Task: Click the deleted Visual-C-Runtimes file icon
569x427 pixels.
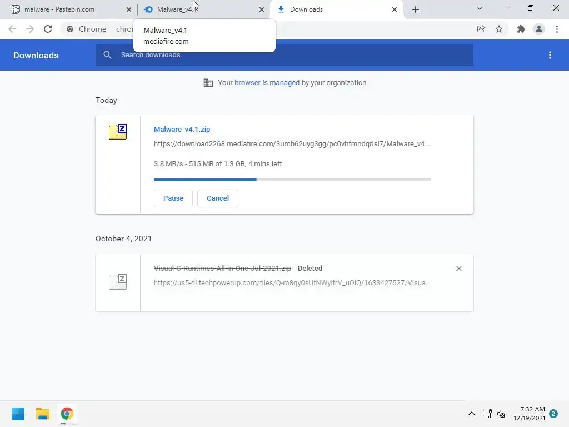Action: pos(118,282)
